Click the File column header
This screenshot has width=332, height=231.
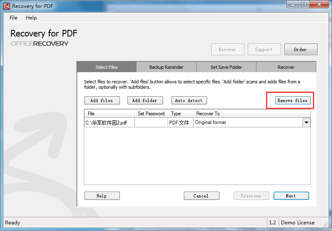click(x=110, y=114)
